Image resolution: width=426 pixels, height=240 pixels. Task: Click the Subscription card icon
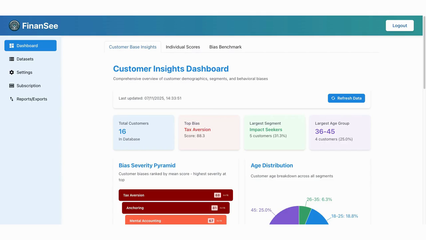(x=12, y=86)
